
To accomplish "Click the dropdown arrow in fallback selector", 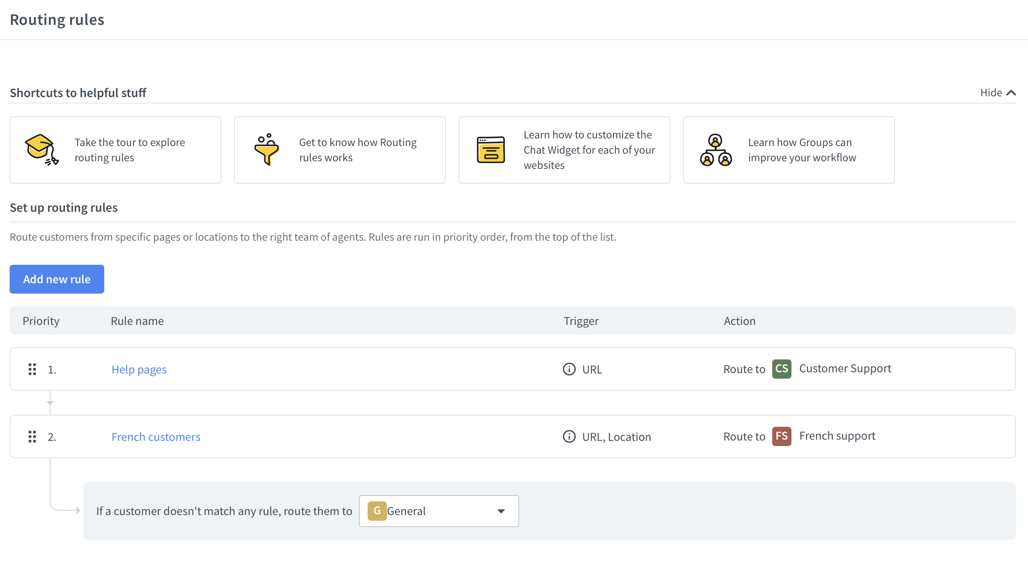I will coord(501,511).
